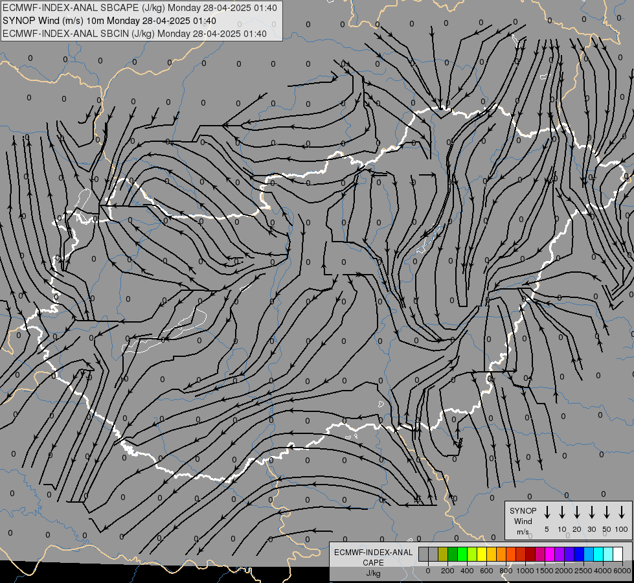Click the '200' tick label on CAPE scale
The height and width of the screenshot is (583, 634).
[447, 571]
